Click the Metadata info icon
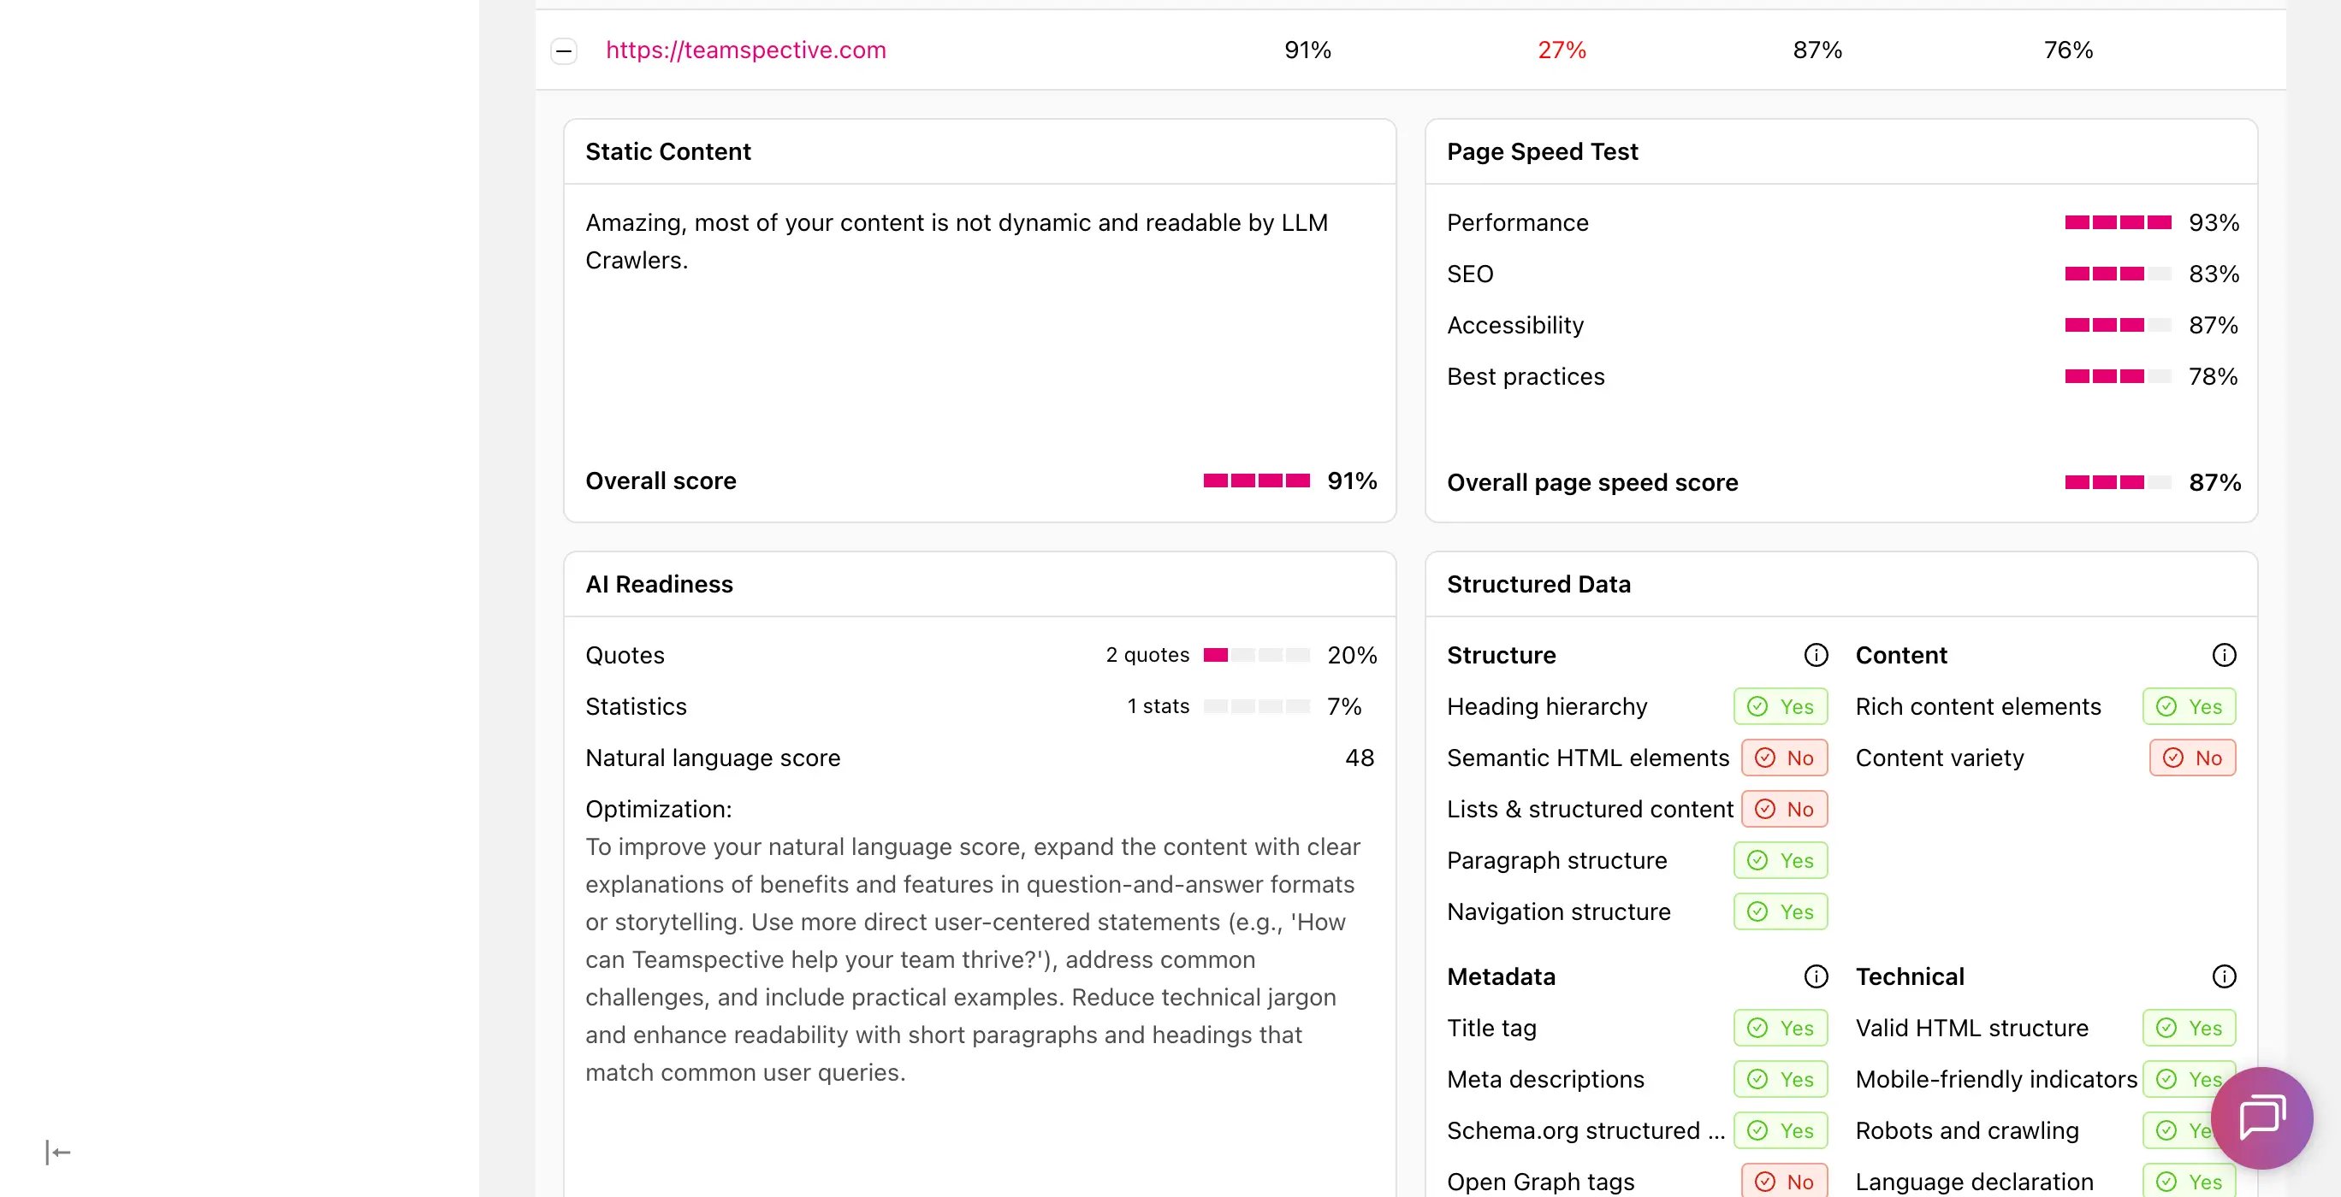Image resolution: width=2341 pixels, height=1197 pixels. (x=1816, y=976)
